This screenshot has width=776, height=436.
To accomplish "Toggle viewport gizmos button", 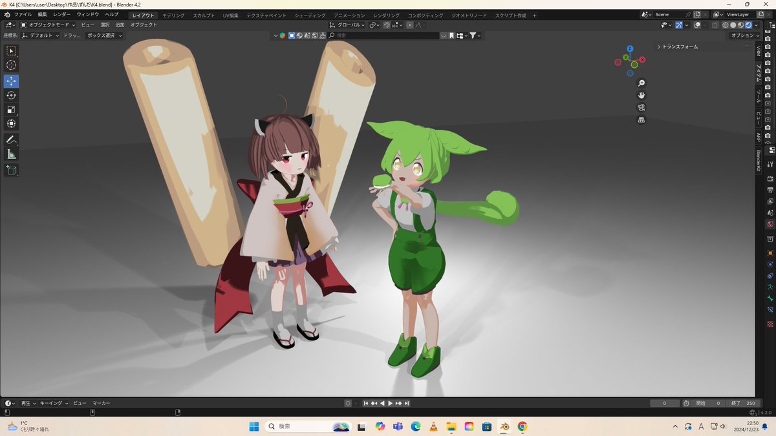I will click(679, 25).
